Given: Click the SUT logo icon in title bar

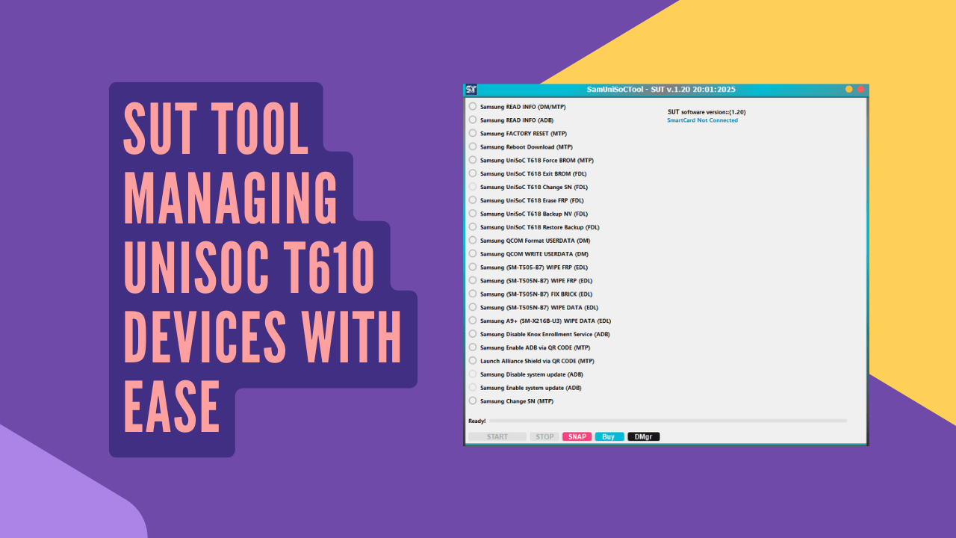Looking at the screenshot, I should coord(471,90).
